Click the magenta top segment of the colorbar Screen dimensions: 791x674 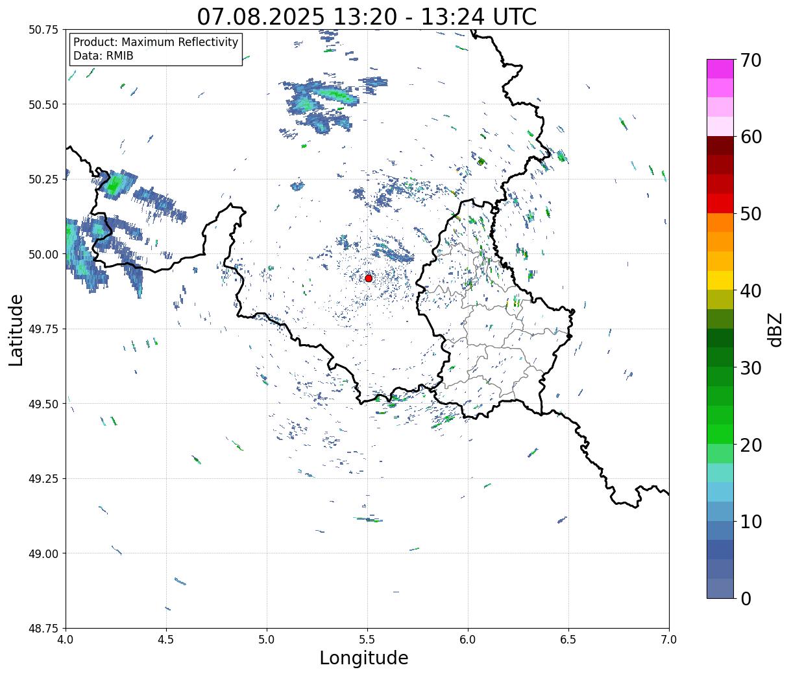tap(720, 69)
